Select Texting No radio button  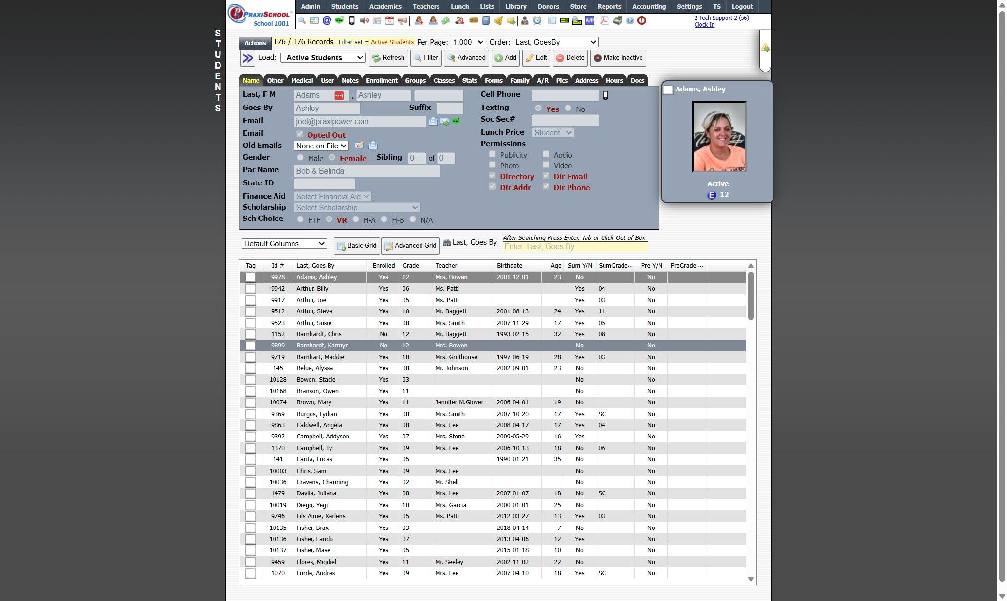(568, 108)
